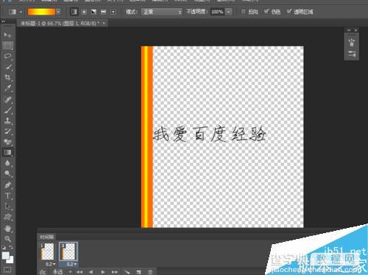The width and height of the screenshot is (368, 275).
Task: Edit the opacity 100% field
Action: (217, 12)
